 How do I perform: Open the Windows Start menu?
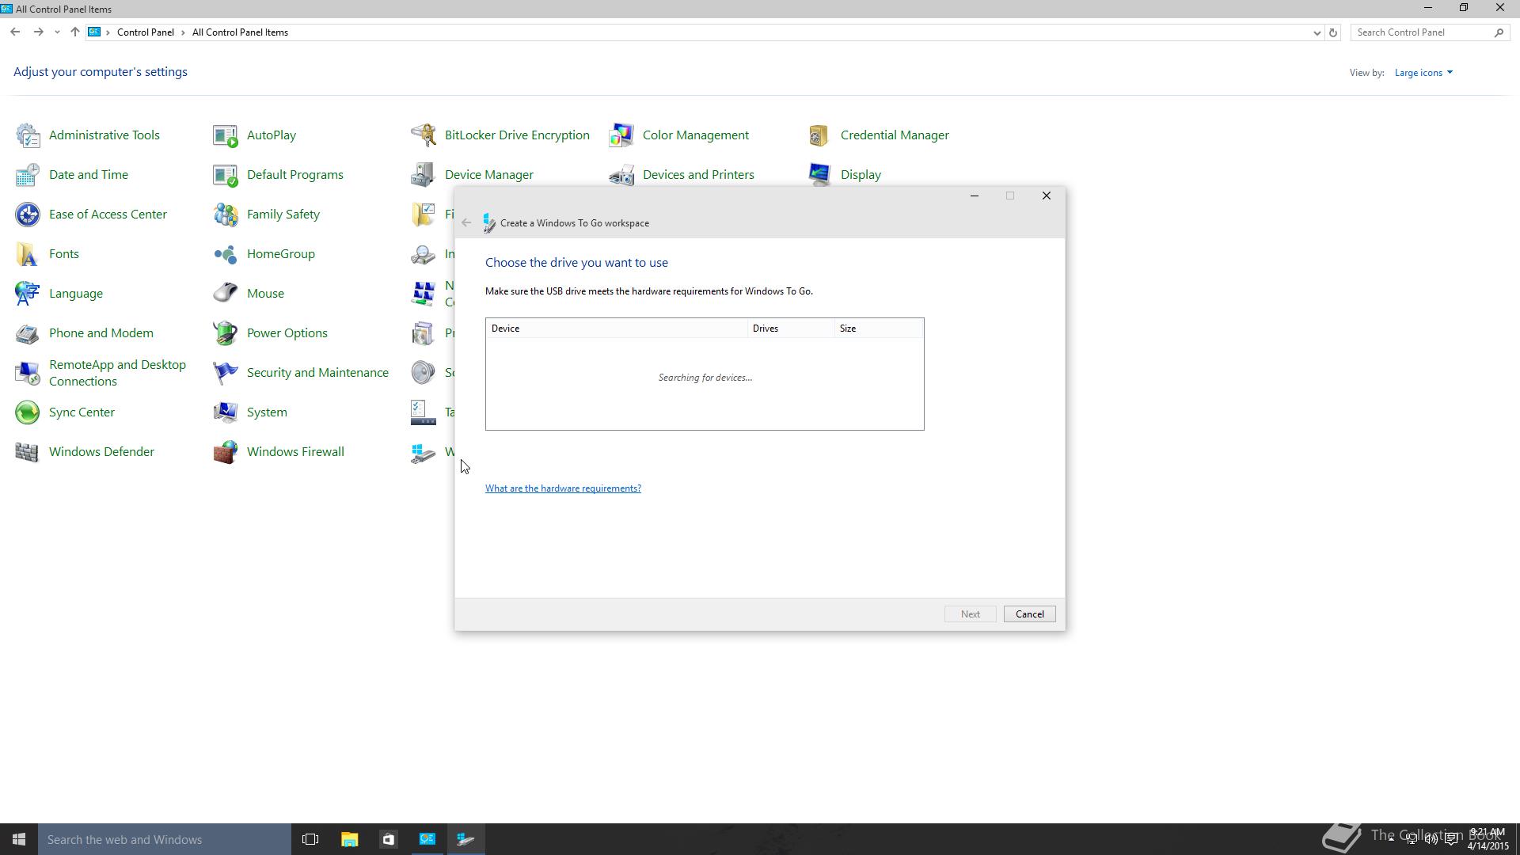[x=19, y=839]
